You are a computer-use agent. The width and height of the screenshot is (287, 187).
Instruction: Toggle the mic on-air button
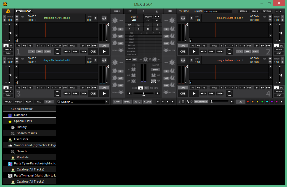(129, 59)
